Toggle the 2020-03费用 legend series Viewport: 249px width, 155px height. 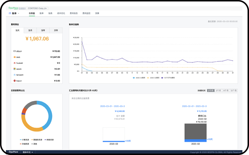[x=139, y=78]
